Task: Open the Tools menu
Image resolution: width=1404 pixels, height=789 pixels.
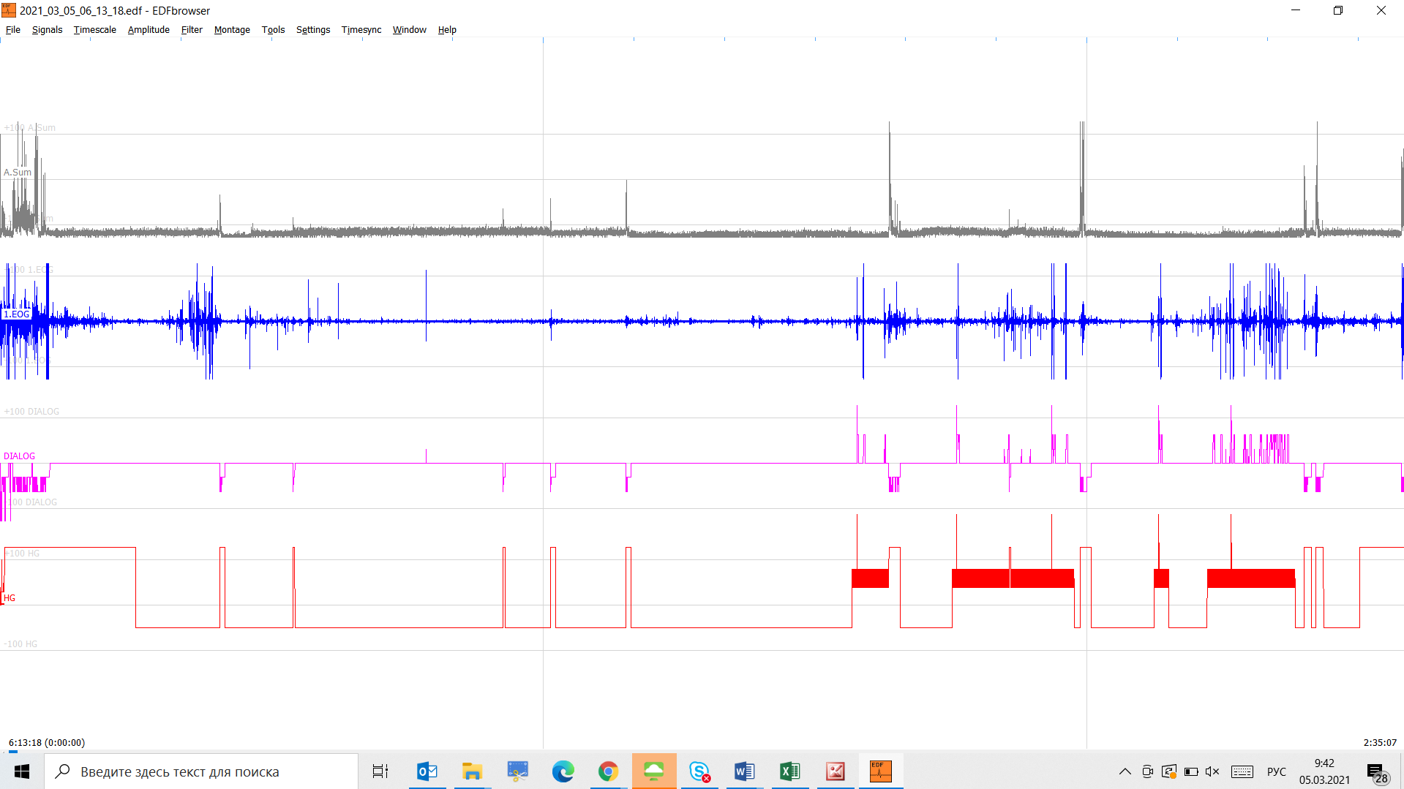Action: tap(273, 30)
